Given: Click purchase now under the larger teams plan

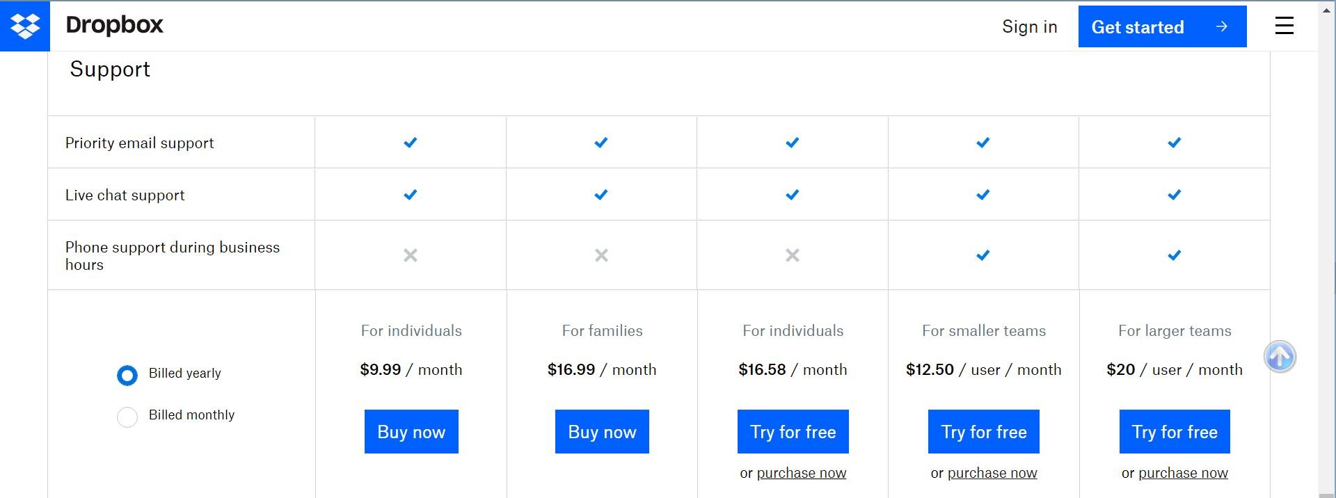Looking at the screenshot, I should (x=1183, y=472).
